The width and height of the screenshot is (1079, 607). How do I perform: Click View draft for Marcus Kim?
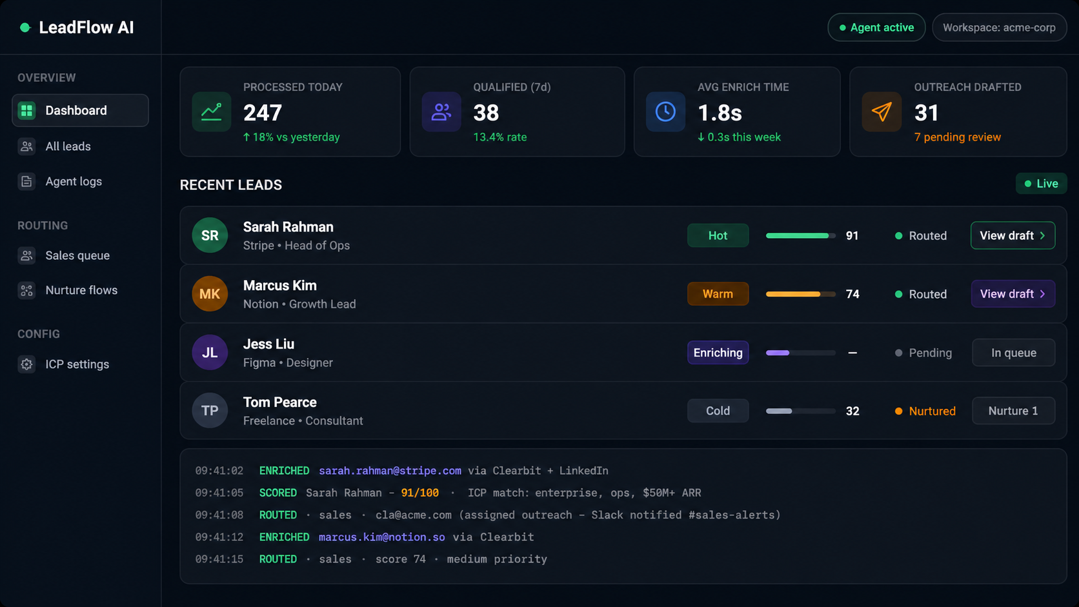(1013, 294)
